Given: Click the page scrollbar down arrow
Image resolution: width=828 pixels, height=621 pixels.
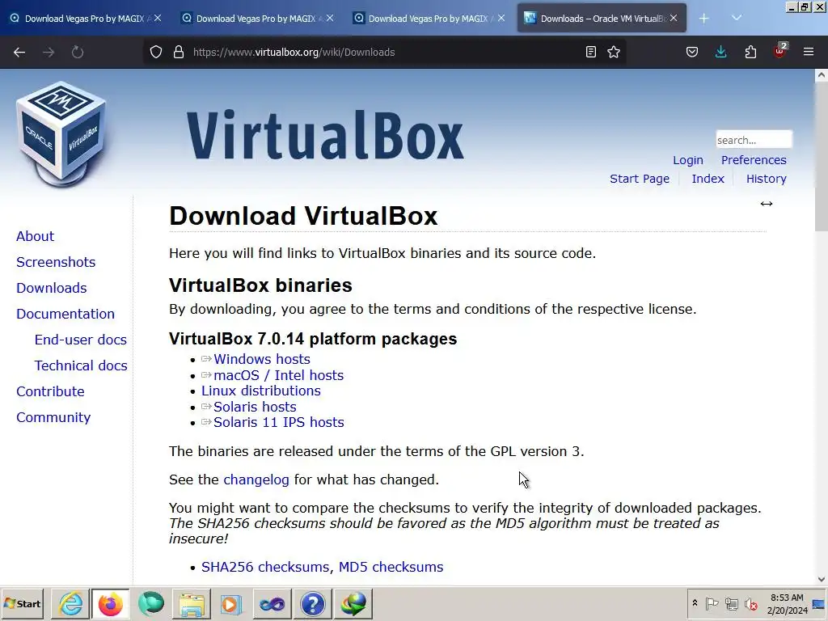Looking at the screenshot, I should (822, 579).
